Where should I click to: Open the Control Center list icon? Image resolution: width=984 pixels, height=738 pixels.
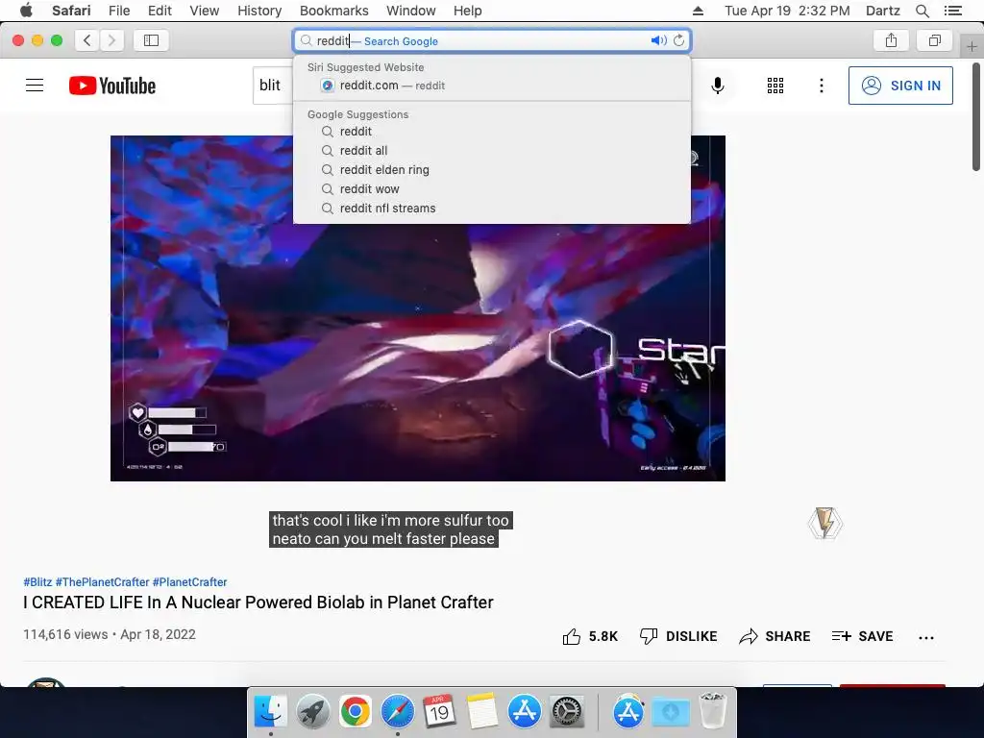(x=953, y=11)
